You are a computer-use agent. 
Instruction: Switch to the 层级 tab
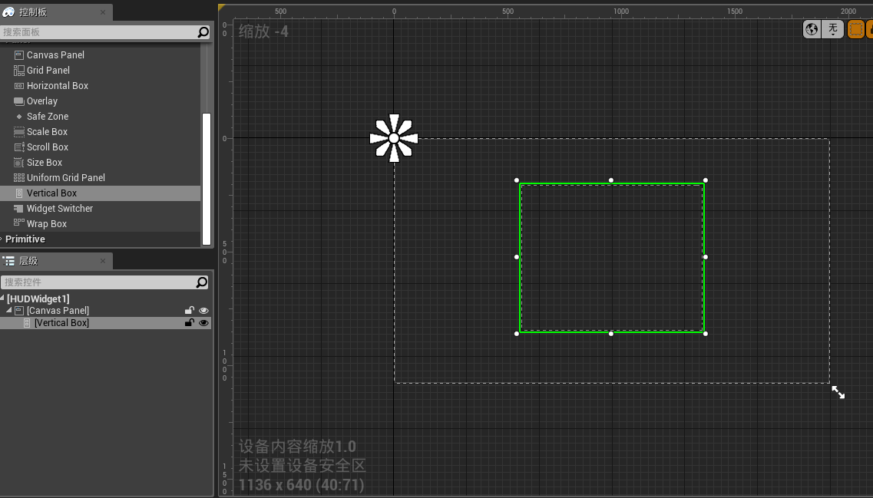pyautogui.click(x=29, y=260)
